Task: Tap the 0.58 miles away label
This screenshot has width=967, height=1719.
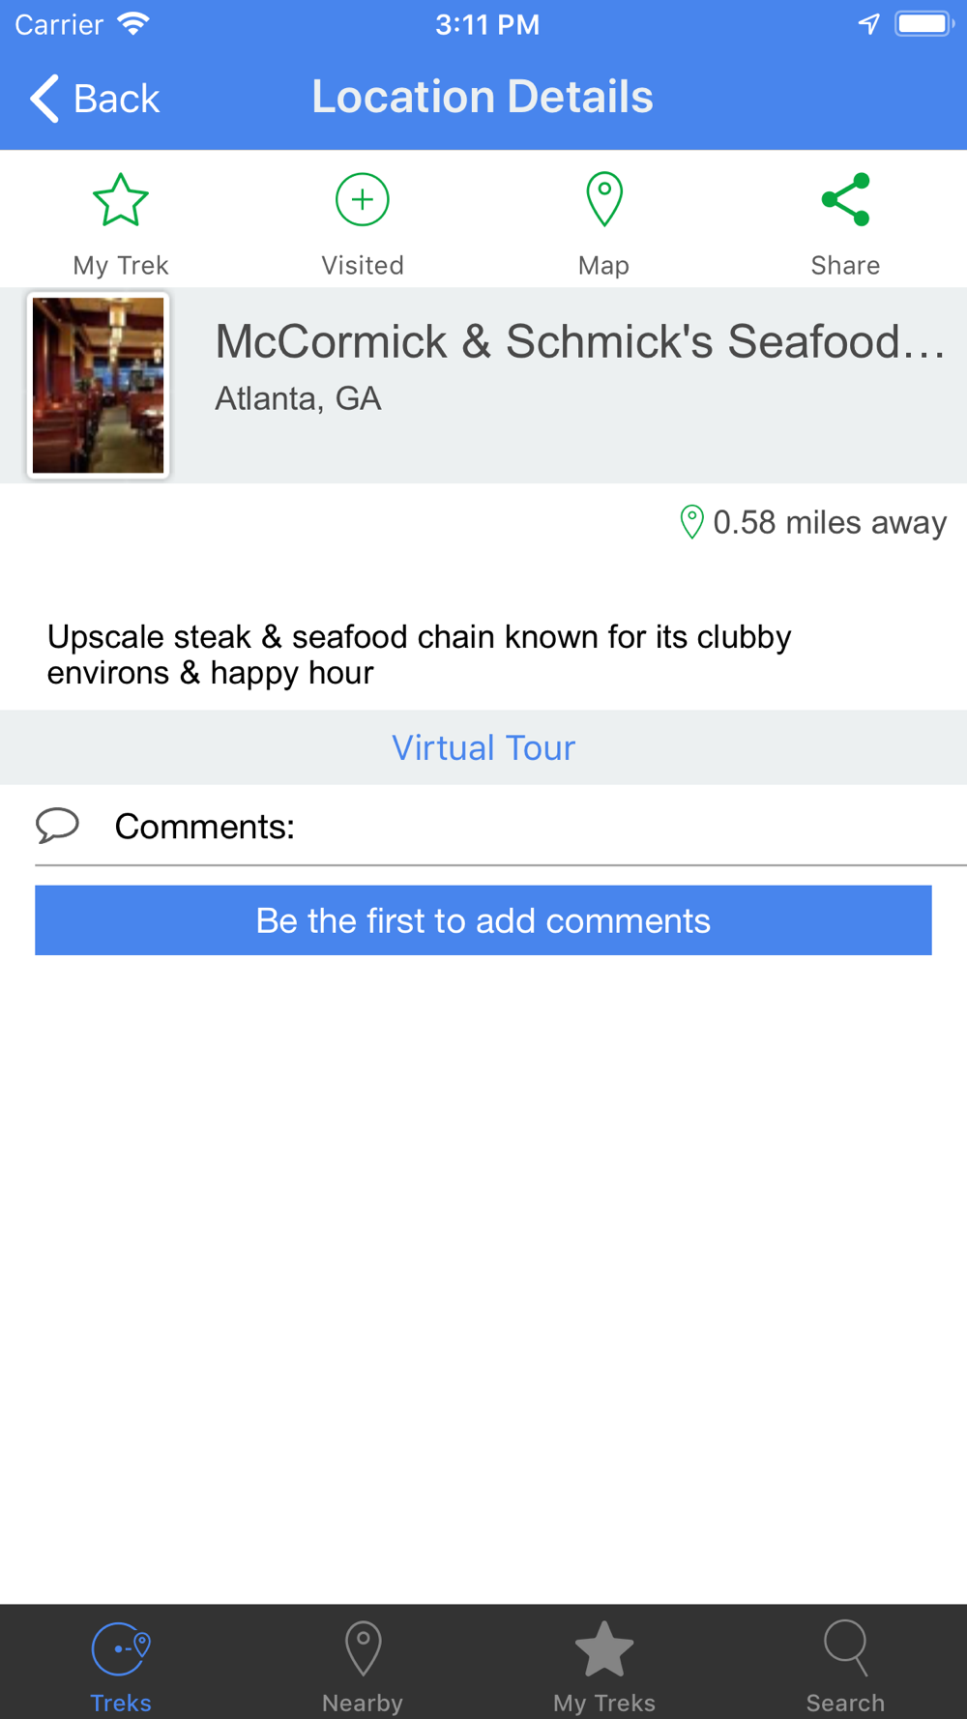Action: click(830, 522)
